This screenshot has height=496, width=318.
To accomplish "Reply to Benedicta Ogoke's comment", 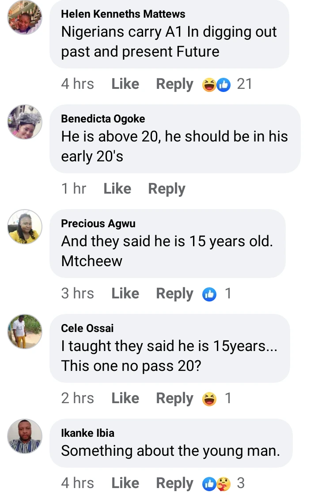I will point(167,189).
